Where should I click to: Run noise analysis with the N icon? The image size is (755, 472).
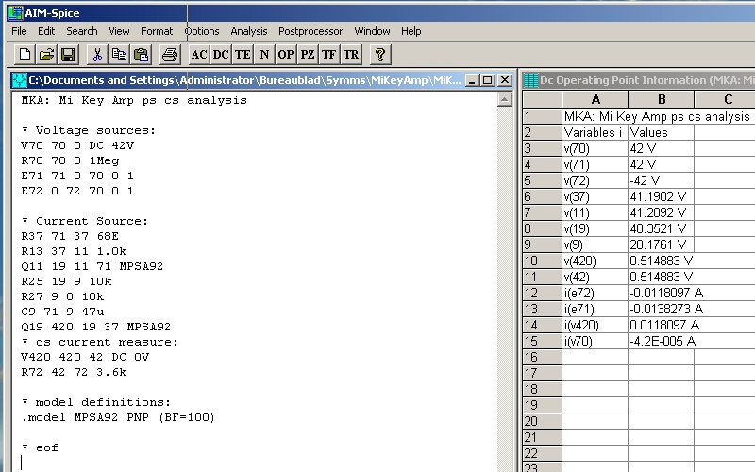pyautogui.click(x=264, y=55)
